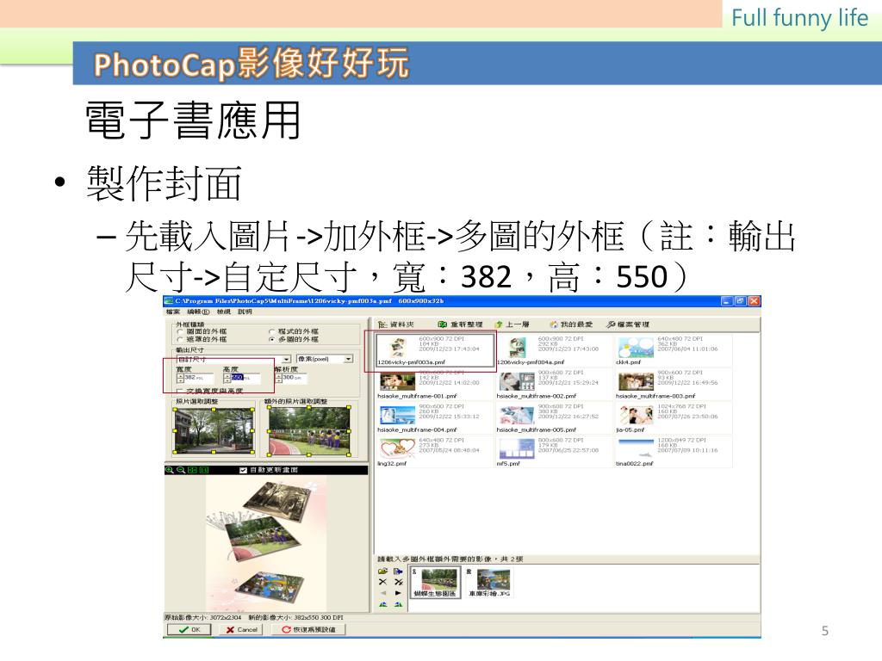Screen dimensions: 882x661
Task: Select 遮罩的外框 radio button
Action: coord(181,339)
